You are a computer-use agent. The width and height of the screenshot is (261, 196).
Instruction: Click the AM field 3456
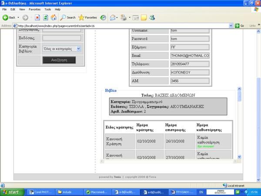point(190,81)
